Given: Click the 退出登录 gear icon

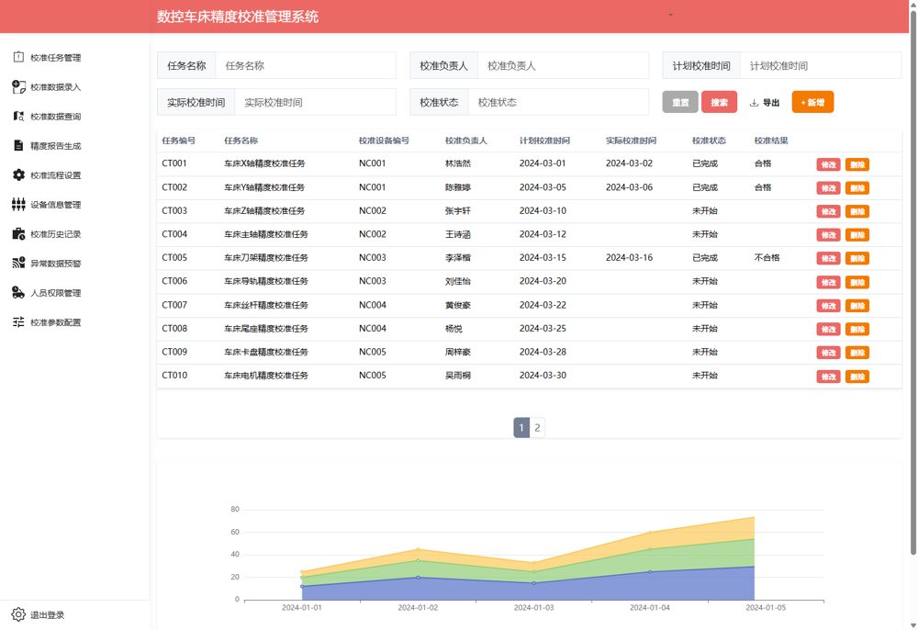Looking at the screenshot, I should (x=18, y=614).
